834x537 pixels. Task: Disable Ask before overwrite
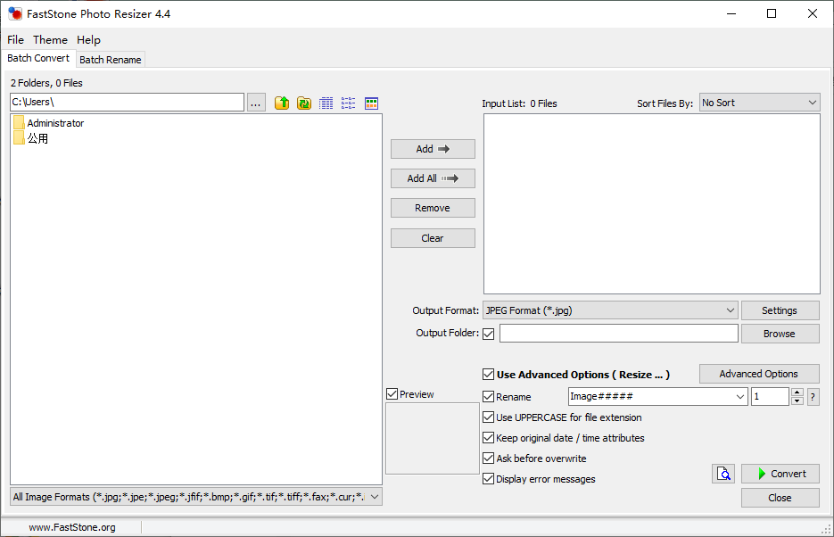(x=488, y=459)
